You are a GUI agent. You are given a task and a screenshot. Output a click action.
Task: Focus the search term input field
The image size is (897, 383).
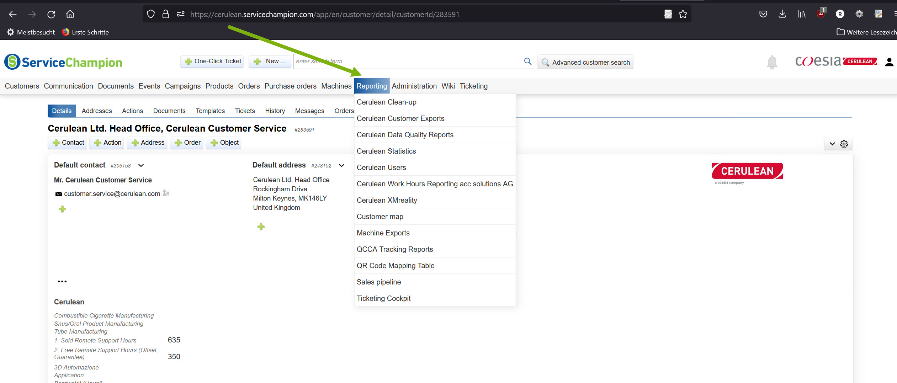click(407, 61)
